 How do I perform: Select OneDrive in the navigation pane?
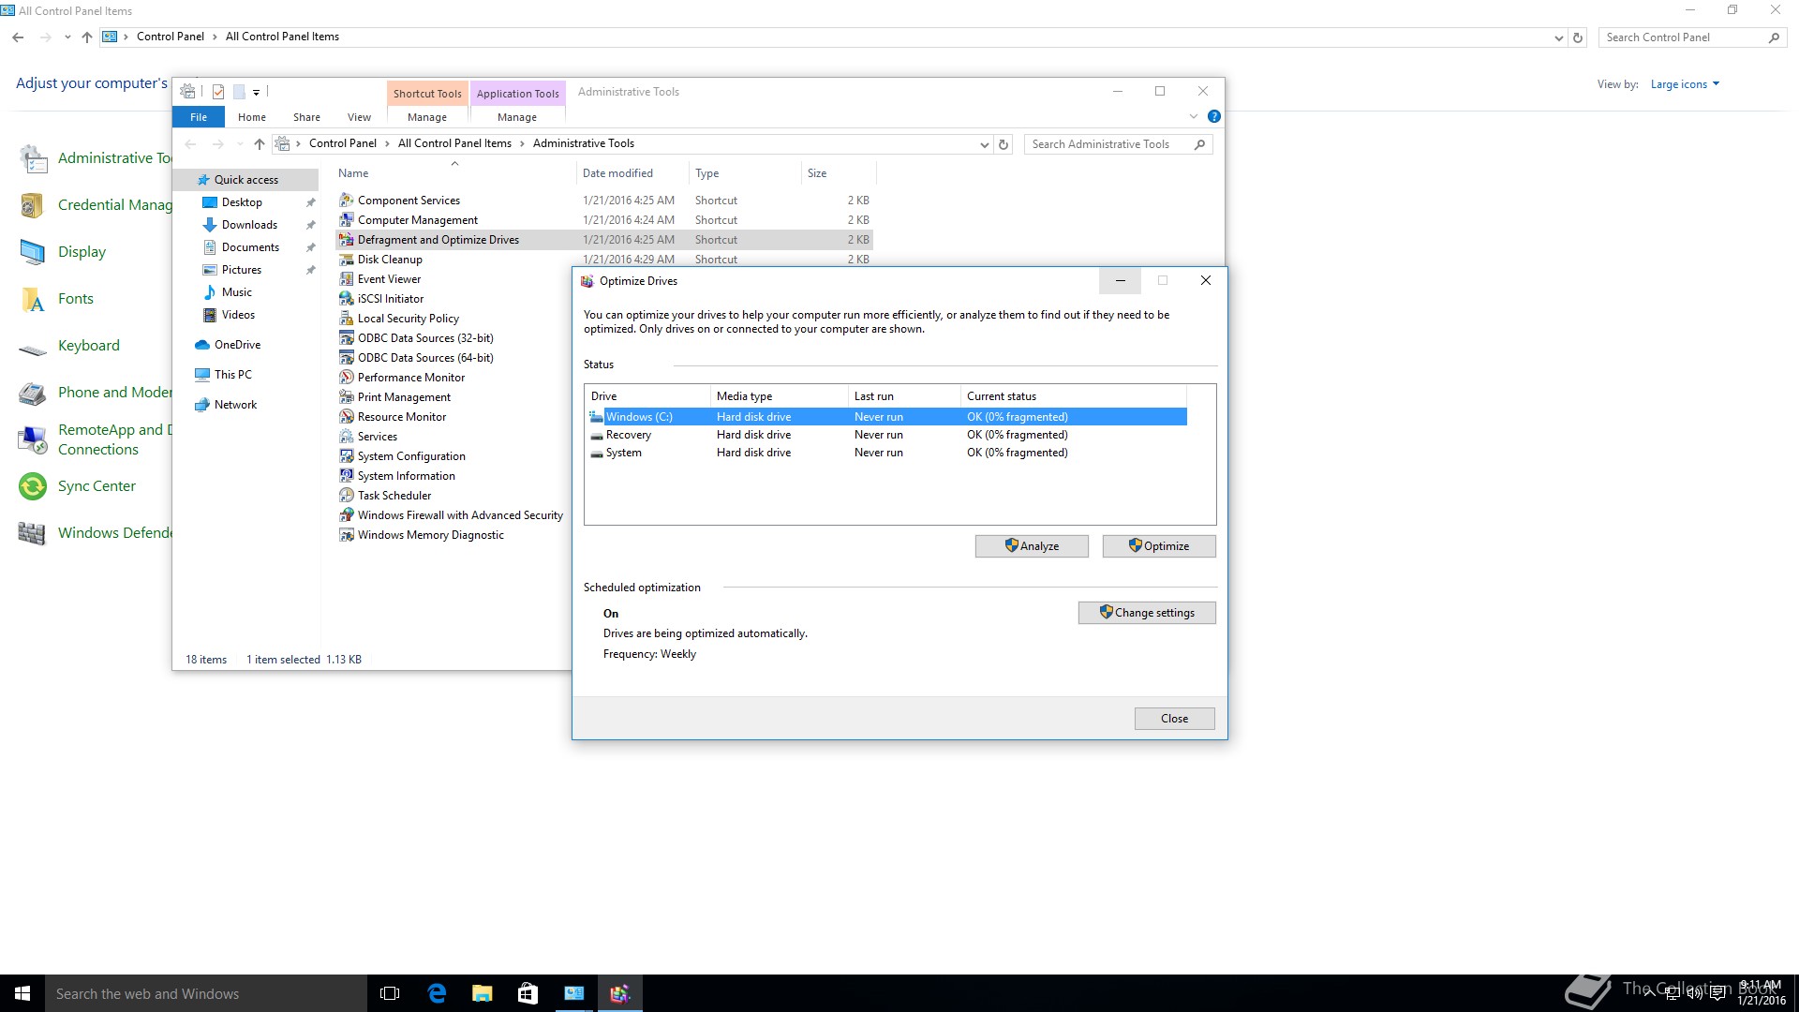237,345
